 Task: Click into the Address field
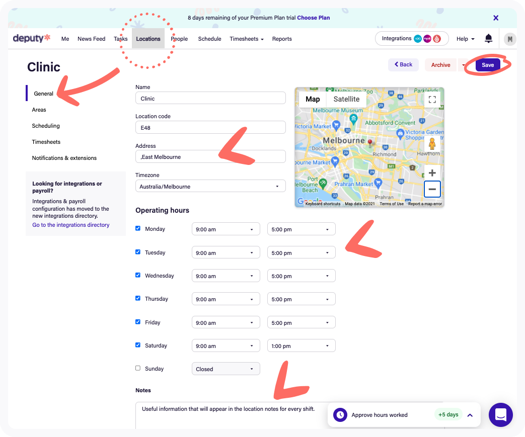tap(210, 157)
